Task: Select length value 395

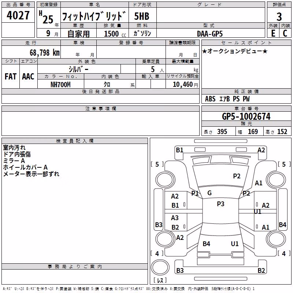Action: tap(222, 131)
